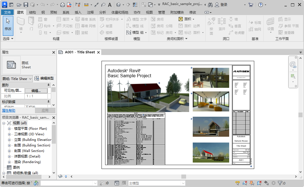Image resolution: width=304 pixels, height=187 pixels.
Task: Open the Help question mark icon
Action: coord(261,5)
